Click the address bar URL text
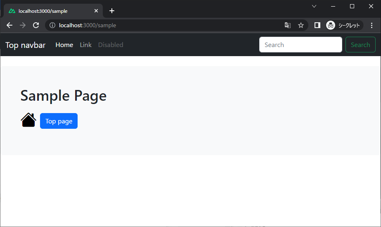 (88, 25)
